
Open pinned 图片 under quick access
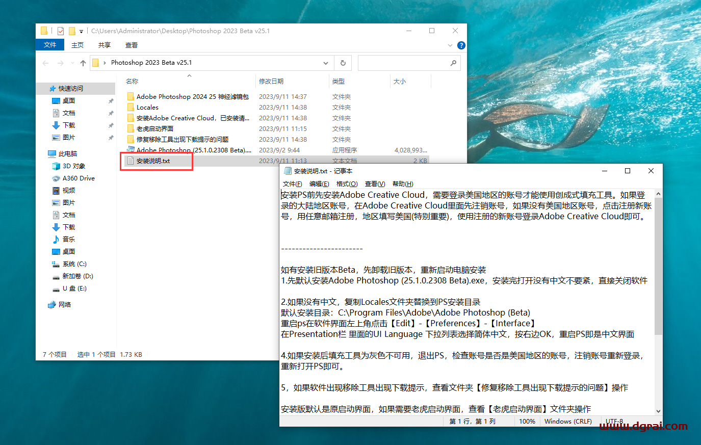[69, 137]
